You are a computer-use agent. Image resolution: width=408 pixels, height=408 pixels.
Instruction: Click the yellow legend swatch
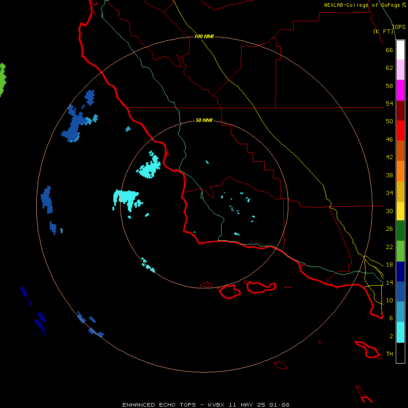coord(400,211)
